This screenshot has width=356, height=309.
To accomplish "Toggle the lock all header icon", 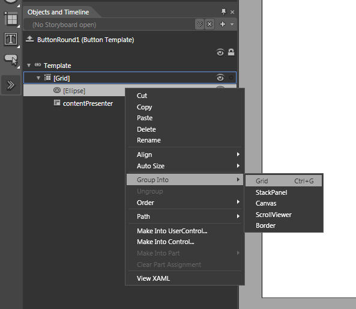I will [x=231, y=52].
